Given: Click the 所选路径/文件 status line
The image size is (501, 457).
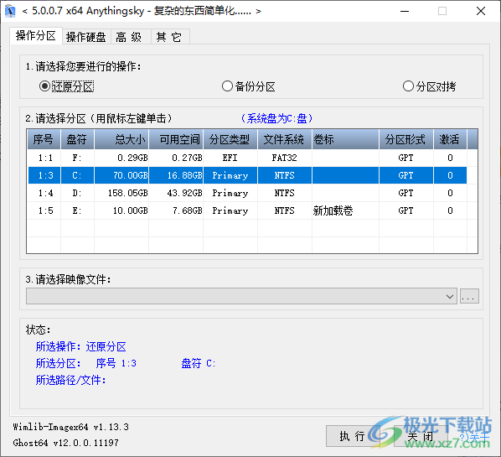Looking at the screenshot, I should pos(70,380).
